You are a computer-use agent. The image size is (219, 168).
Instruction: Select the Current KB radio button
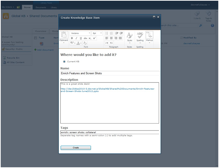click(x=65, y=61)
